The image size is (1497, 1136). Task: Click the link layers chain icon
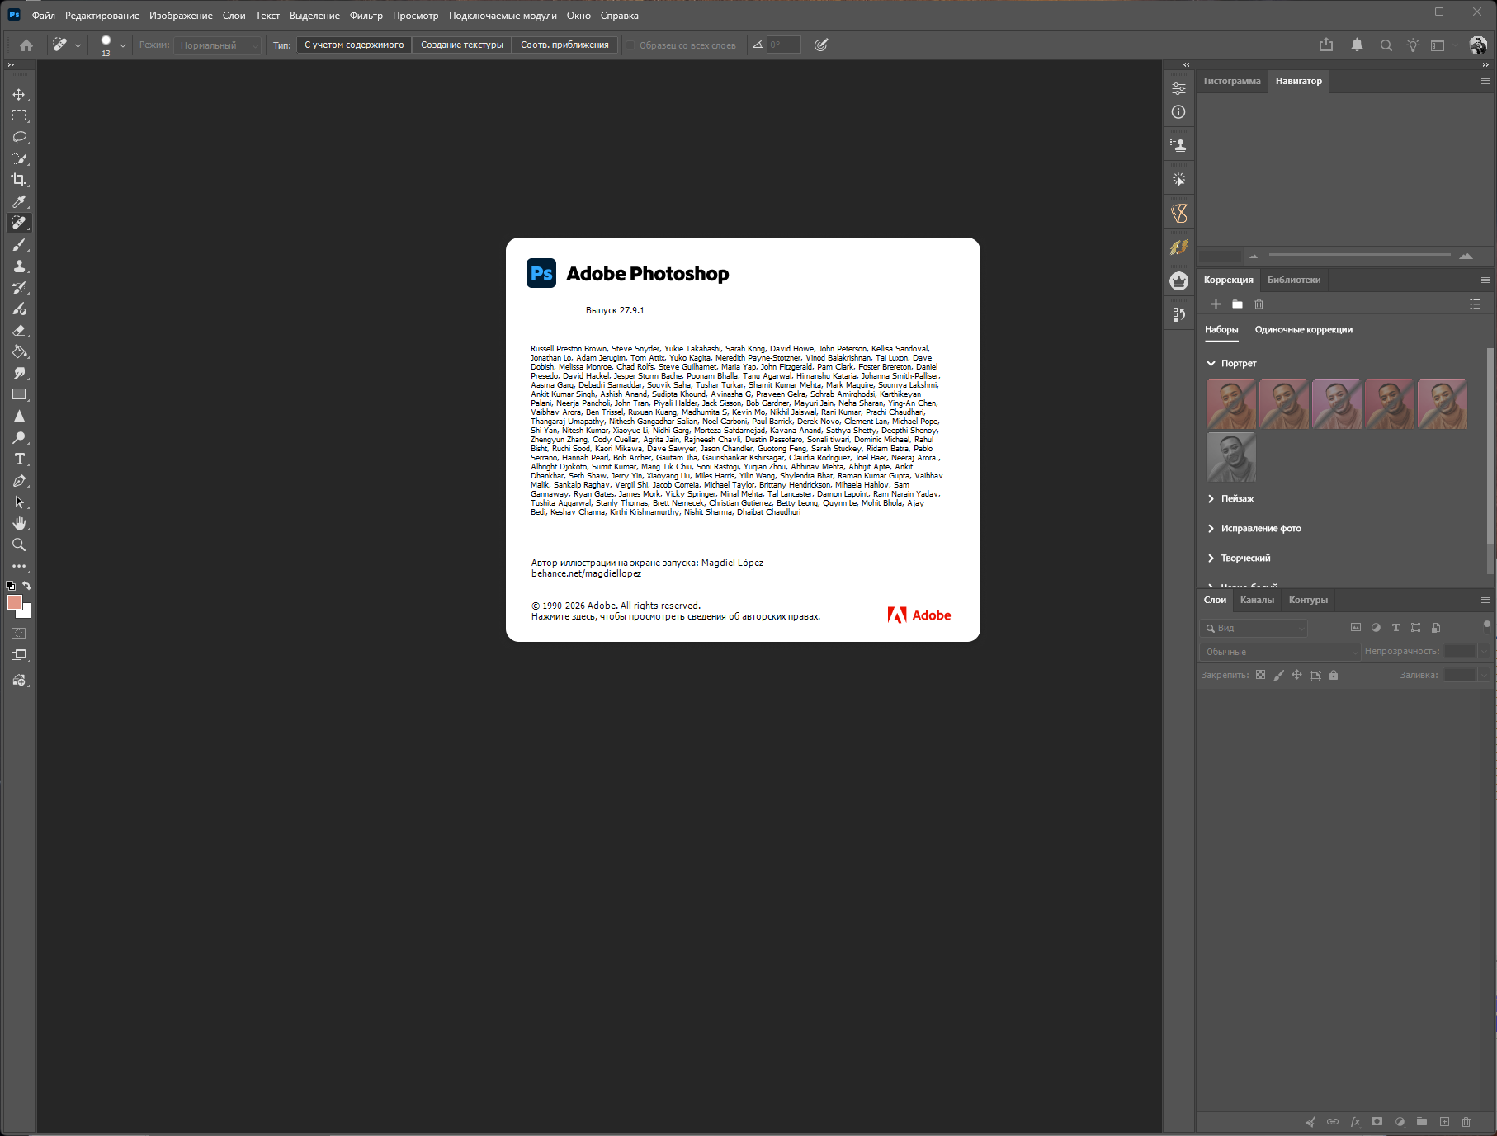(x=1333, y=1122)
